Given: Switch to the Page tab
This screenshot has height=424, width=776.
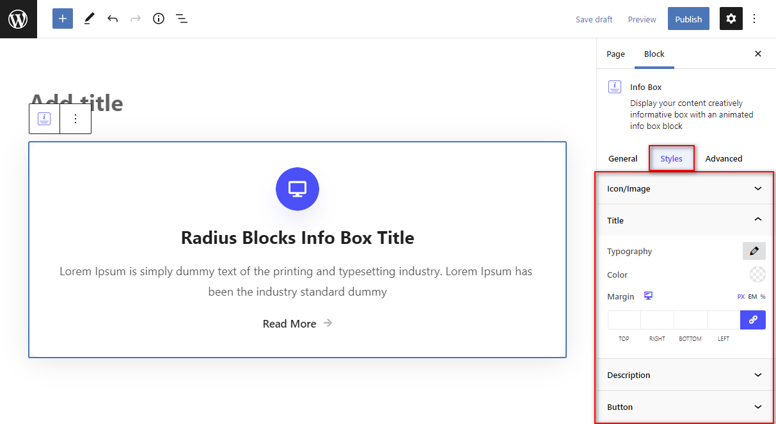Looking at the screenshot, I should pyautogui.click(x=615, y=54).
